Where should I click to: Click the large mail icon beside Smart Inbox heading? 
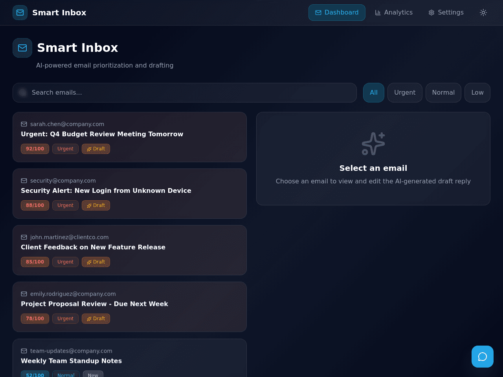coord(22,48)
